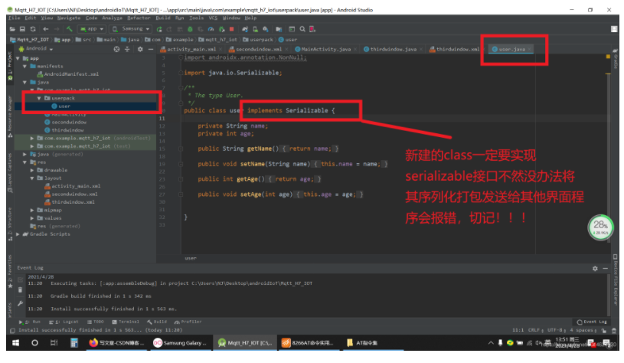Open the TODO tool window button
The height and width of the screenshot is (363, 624).
(96, 322)
